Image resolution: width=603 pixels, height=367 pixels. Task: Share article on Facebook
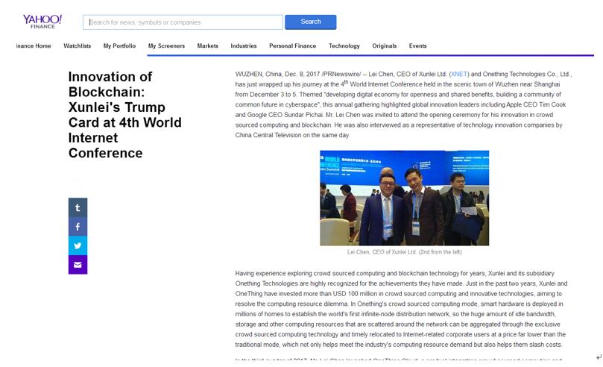[78, 227]
